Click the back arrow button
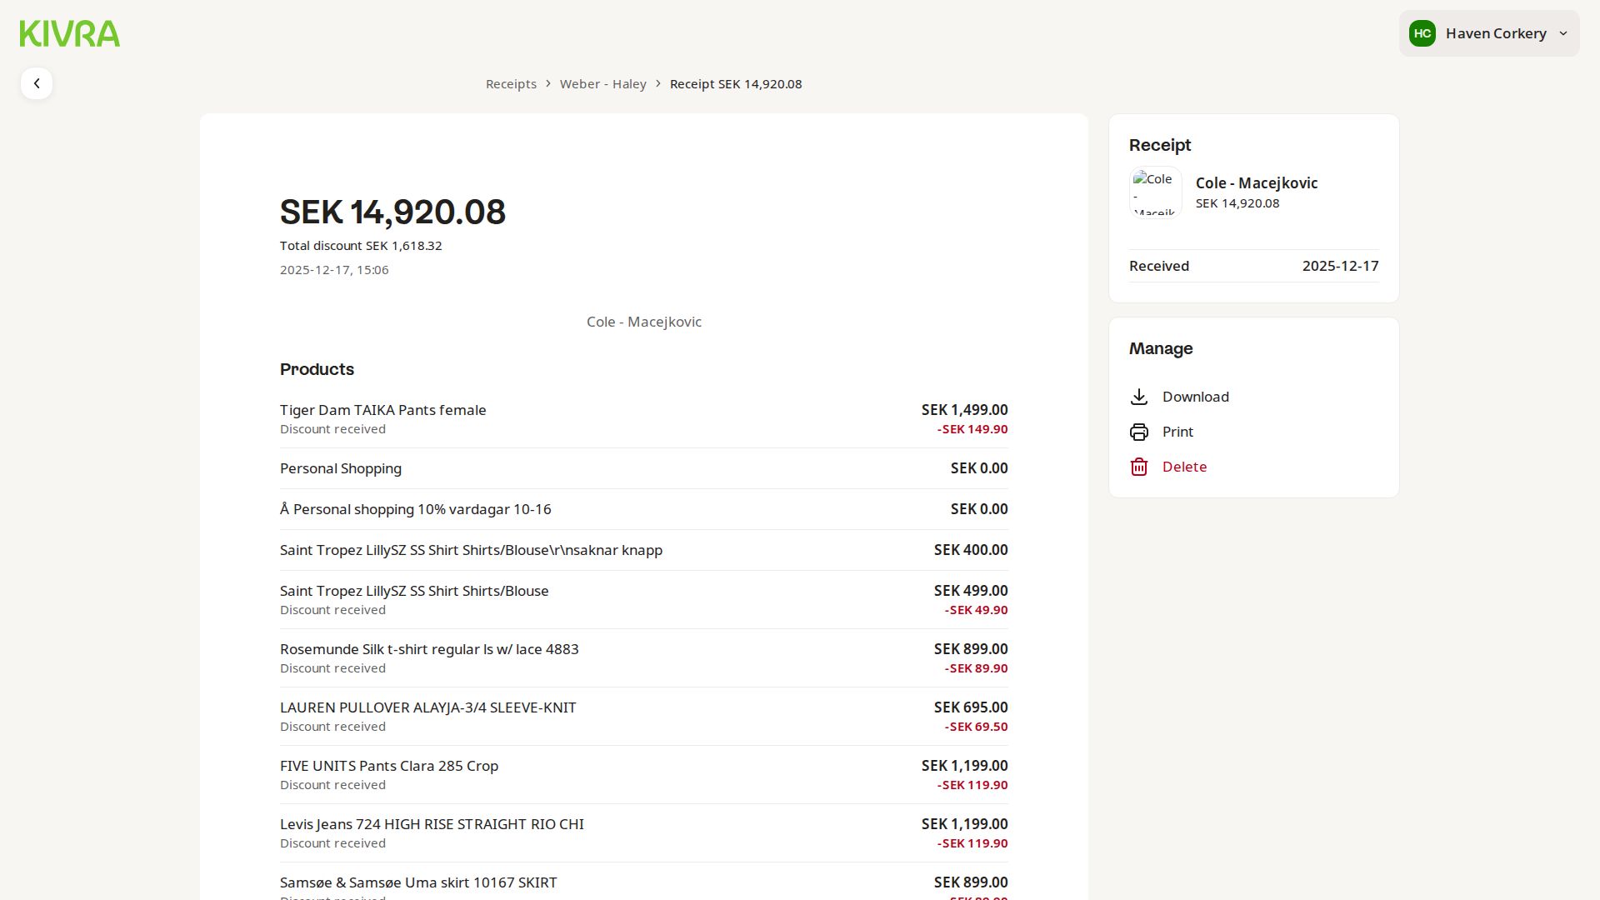Viewport: 1600px width, 900px height. pyautogui.click(x=37, y=83)
